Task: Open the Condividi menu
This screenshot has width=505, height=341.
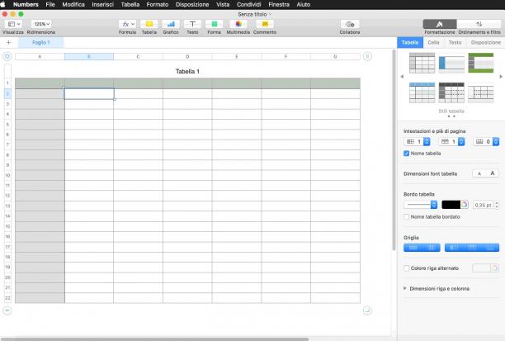Action: coord(248,4)
